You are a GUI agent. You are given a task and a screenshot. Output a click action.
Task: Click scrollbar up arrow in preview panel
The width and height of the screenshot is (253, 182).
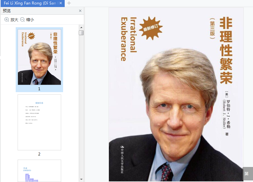point(81,28)
